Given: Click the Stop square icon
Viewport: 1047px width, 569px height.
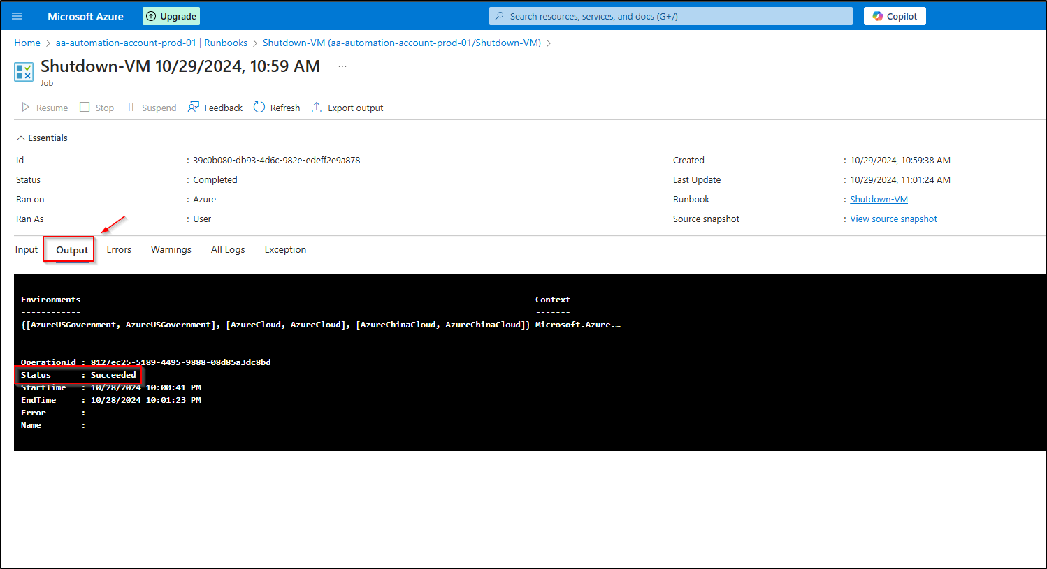Looking at the screenshot, I should 85,108.
